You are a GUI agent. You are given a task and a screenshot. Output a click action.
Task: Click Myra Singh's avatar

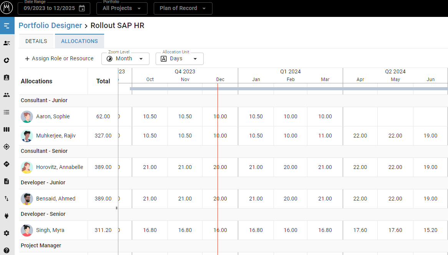pyautogui.click(x=27, y=230)
